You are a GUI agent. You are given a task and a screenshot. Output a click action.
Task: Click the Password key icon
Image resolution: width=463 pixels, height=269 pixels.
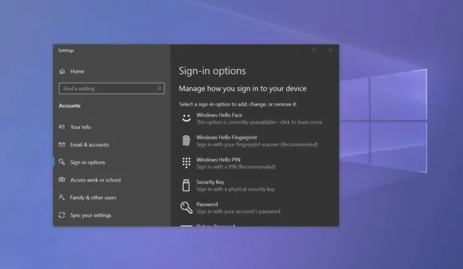[186, 208]
